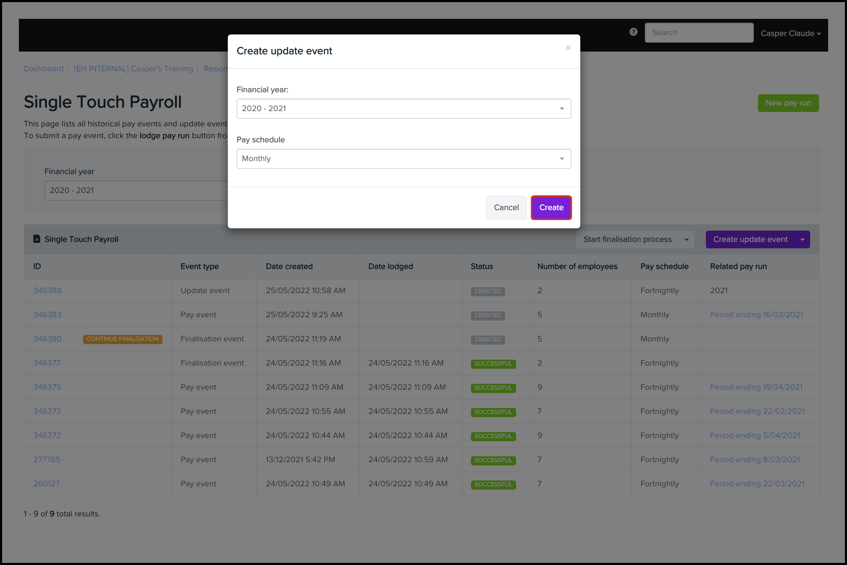Open the Financial year dropdown in dialog

pos(403,108)
